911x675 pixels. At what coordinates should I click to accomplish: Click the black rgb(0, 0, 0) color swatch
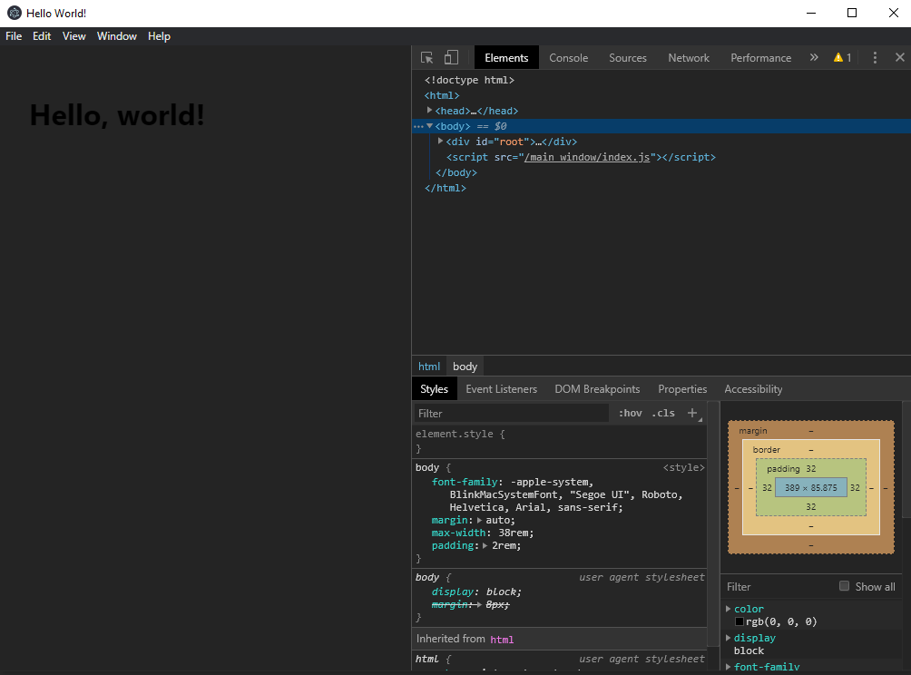pos(740,622)
